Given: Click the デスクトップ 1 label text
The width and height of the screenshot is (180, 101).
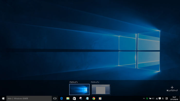Looking at the screenshot, I should point(74,82).
